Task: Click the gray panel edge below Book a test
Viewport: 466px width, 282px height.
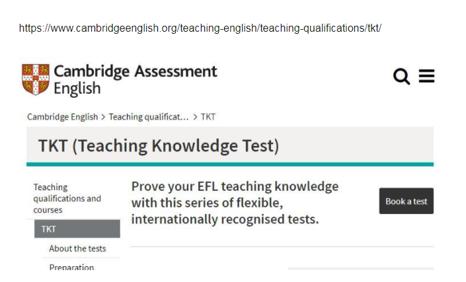Action: pos(361,269)
